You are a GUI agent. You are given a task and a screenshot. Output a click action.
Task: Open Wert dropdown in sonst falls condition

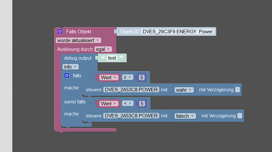point(109,104)
